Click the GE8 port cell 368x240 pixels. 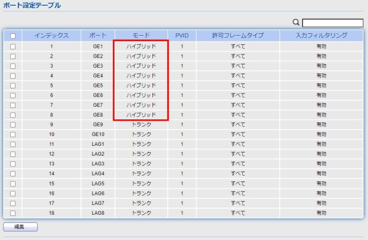tap(98, 115)
